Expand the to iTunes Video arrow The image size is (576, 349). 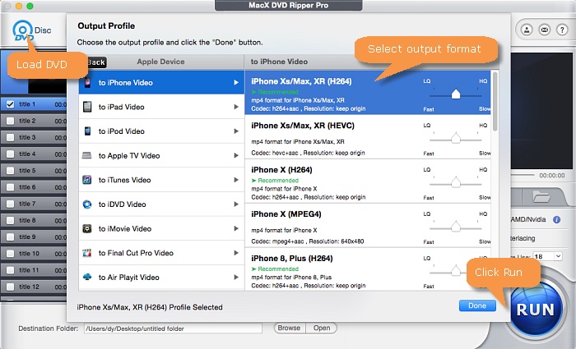coord(236,180)
